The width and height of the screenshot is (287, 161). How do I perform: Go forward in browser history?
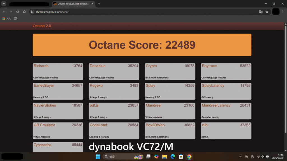11,12
